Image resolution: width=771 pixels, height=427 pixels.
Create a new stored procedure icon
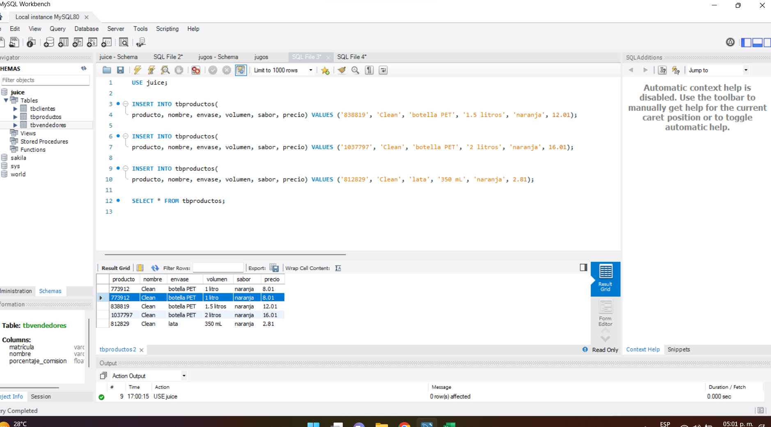[x=92, y=42]
